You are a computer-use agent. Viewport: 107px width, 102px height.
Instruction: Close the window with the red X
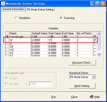[103, 4]
